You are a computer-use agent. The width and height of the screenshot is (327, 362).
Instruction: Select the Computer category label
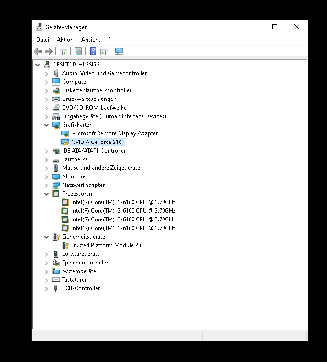tap(75, 82)
